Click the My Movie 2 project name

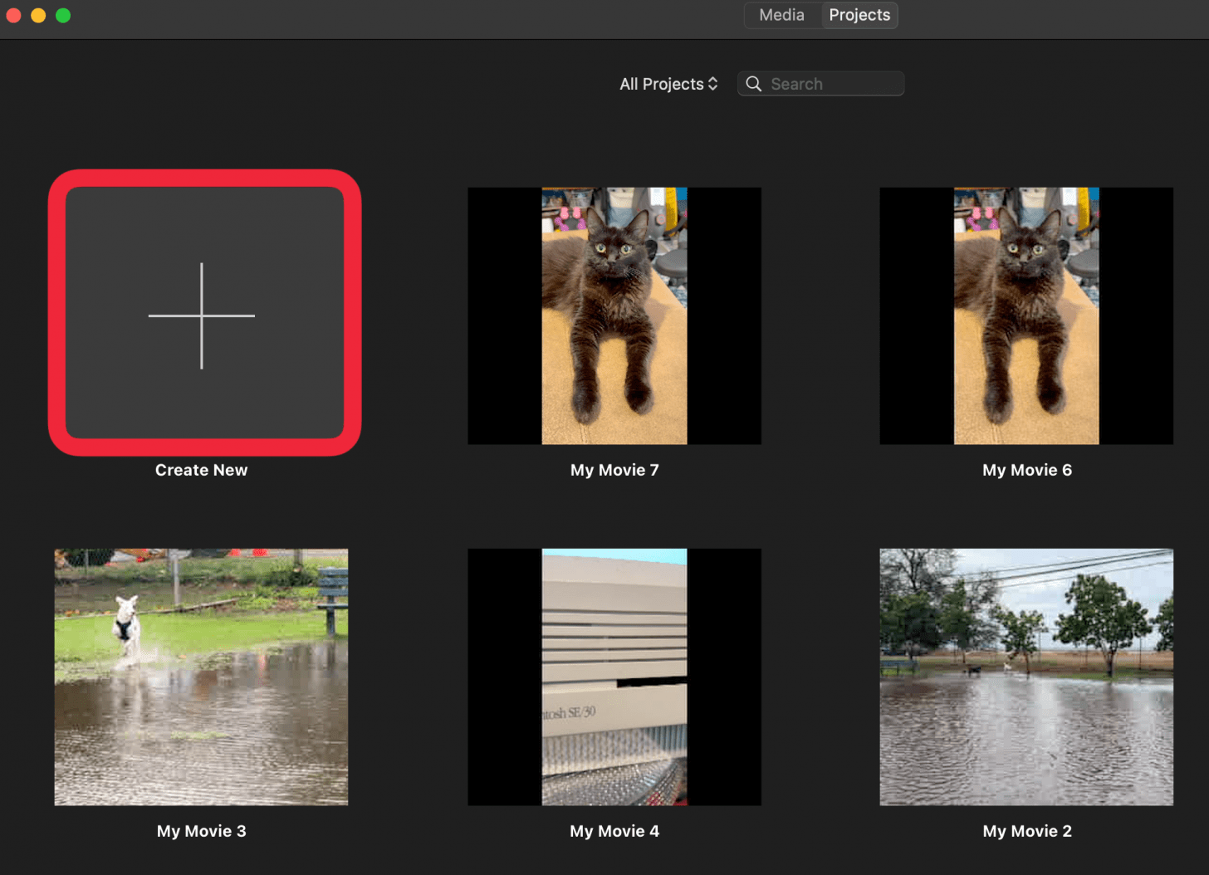tap(1026, 830)
